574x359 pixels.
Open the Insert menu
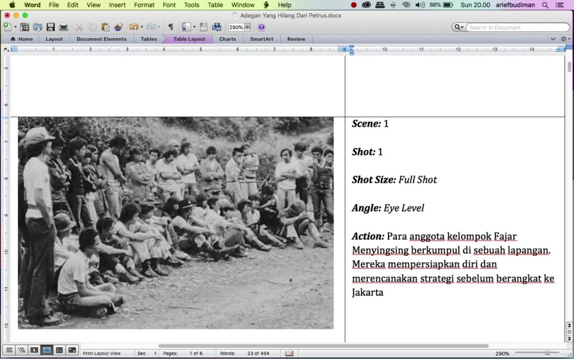point(117,5)
